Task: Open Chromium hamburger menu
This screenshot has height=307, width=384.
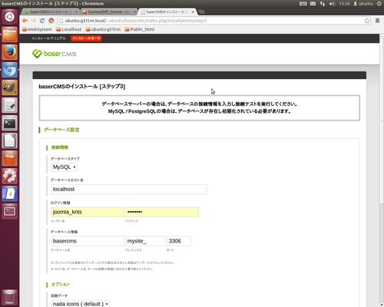Action: (x=377, y=21)
